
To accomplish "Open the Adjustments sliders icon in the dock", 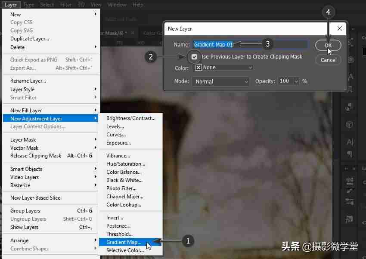I will [x=350, y=201].
